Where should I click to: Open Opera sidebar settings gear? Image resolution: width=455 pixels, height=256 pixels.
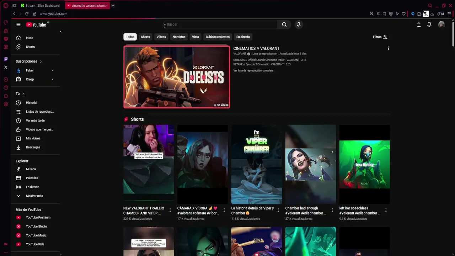(x=6, y=104)
